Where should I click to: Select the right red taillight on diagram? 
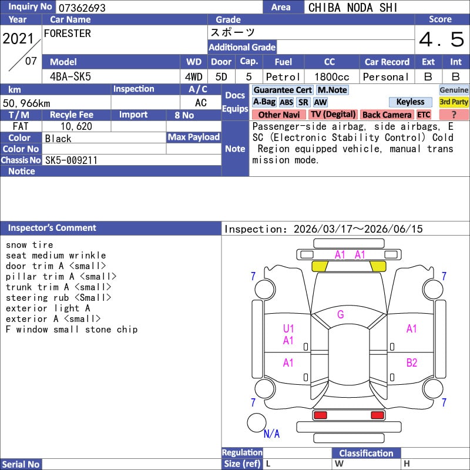377,415
